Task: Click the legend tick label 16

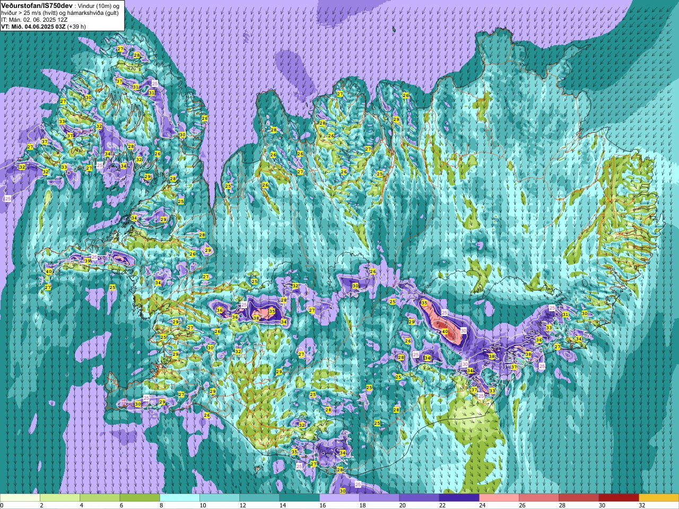Action: coord(323,505)
